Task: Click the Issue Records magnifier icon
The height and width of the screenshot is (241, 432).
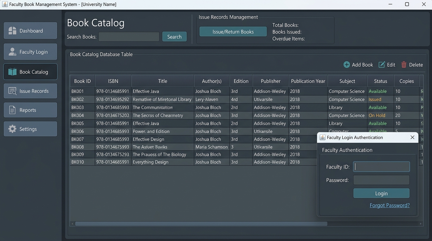Action: point(12,91)
